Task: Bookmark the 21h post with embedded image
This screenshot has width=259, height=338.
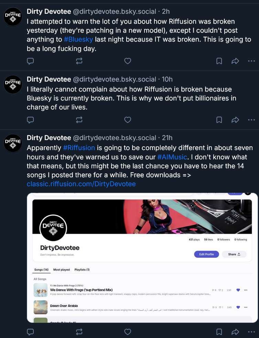Action: [219, 332]
